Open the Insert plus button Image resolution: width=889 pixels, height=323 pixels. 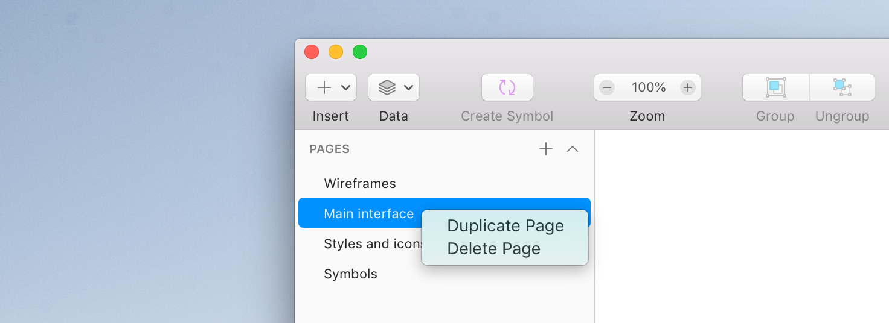click(x=324, y=87)
